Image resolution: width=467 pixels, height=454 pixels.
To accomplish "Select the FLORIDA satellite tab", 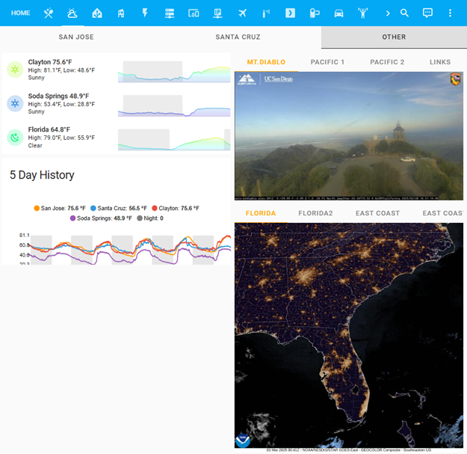I will (x=261, y=213).
